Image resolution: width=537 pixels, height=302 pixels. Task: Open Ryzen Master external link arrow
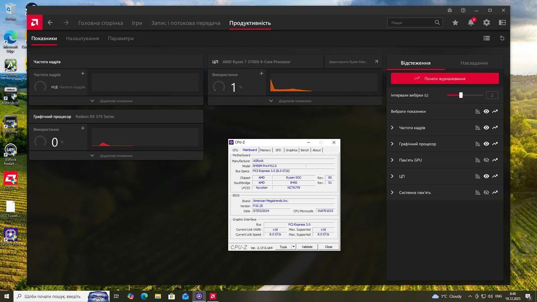pyautogui.click(x=376, y=62)
